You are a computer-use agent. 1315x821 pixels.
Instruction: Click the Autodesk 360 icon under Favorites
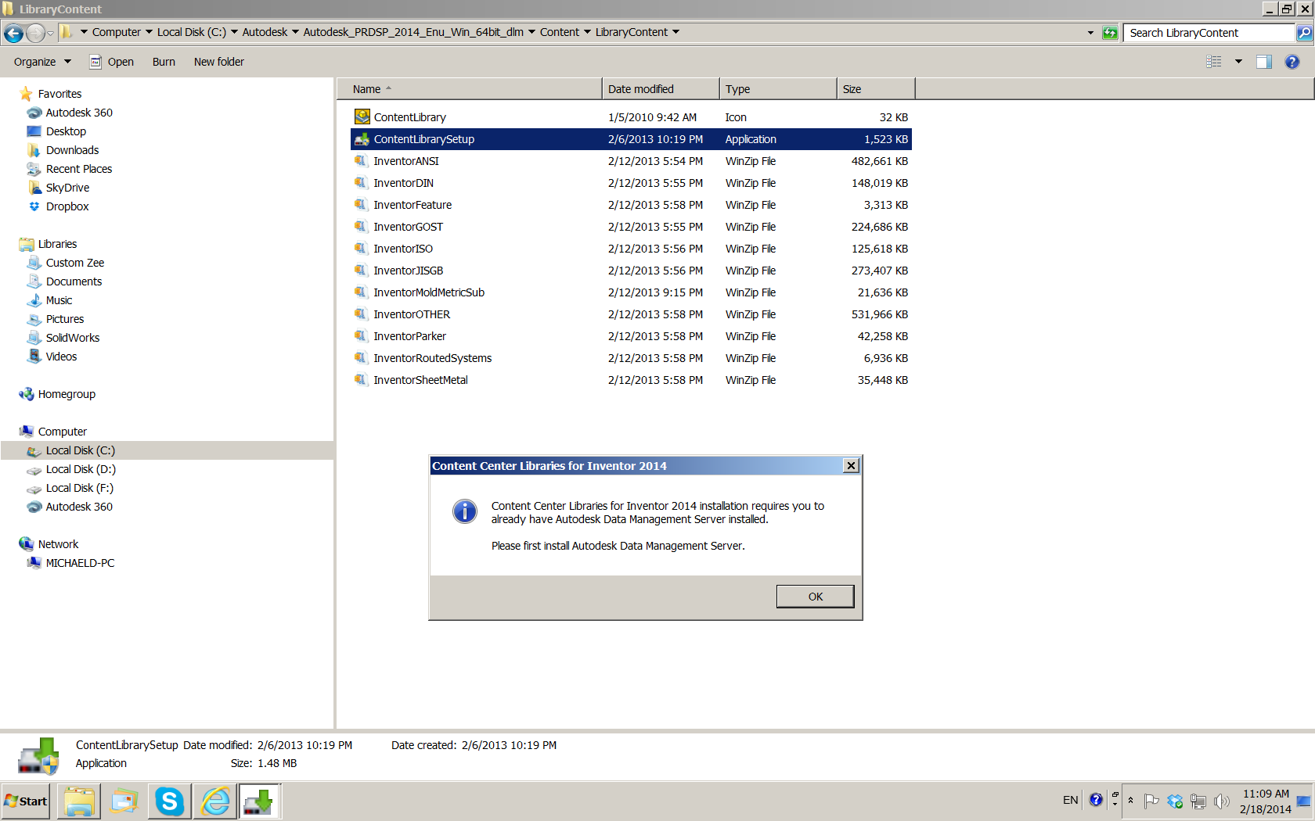(x=34, y=113)
